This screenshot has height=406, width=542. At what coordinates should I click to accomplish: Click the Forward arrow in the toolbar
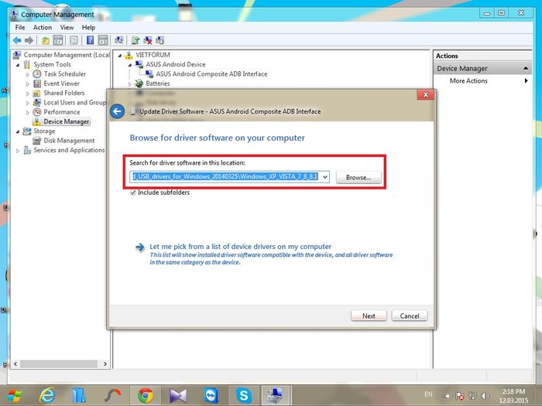pyautogui.click(x=29, y=40)
